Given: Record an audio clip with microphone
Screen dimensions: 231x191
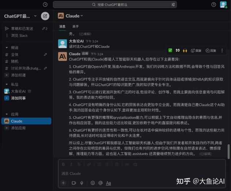Looking at the screenshot, I should point(82,183).
